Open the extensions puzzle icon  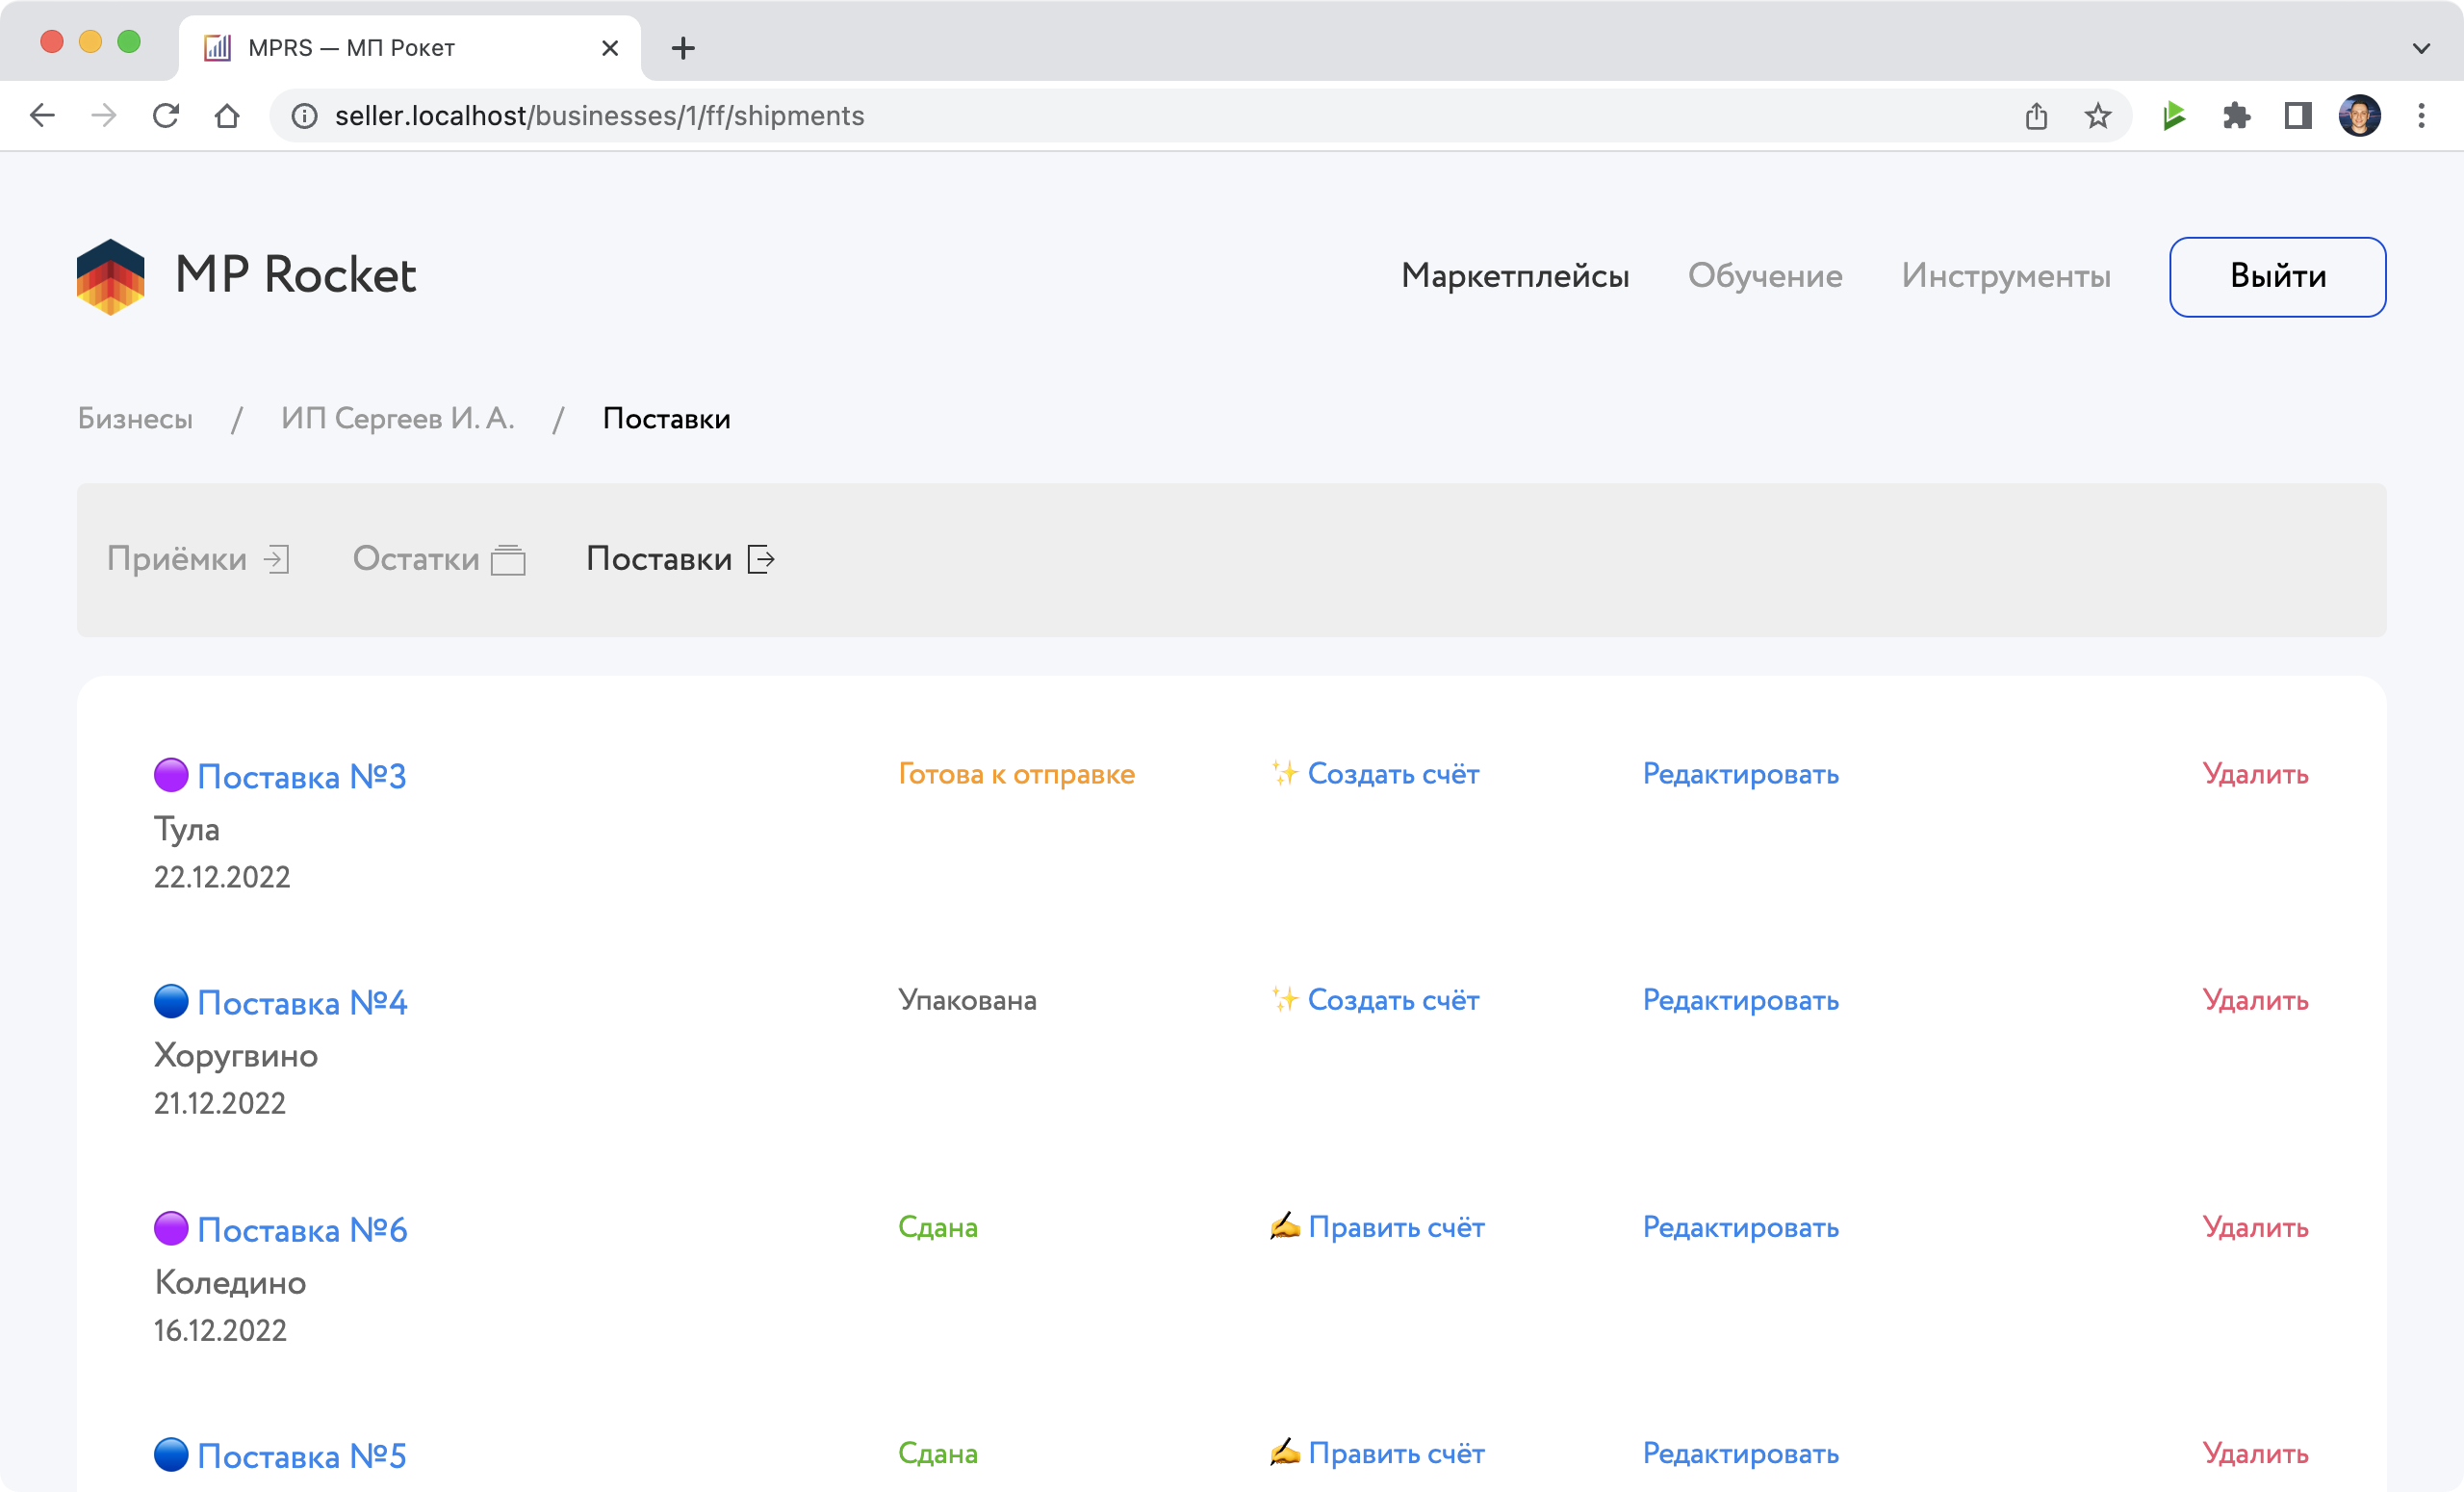tap(2236, 116)
